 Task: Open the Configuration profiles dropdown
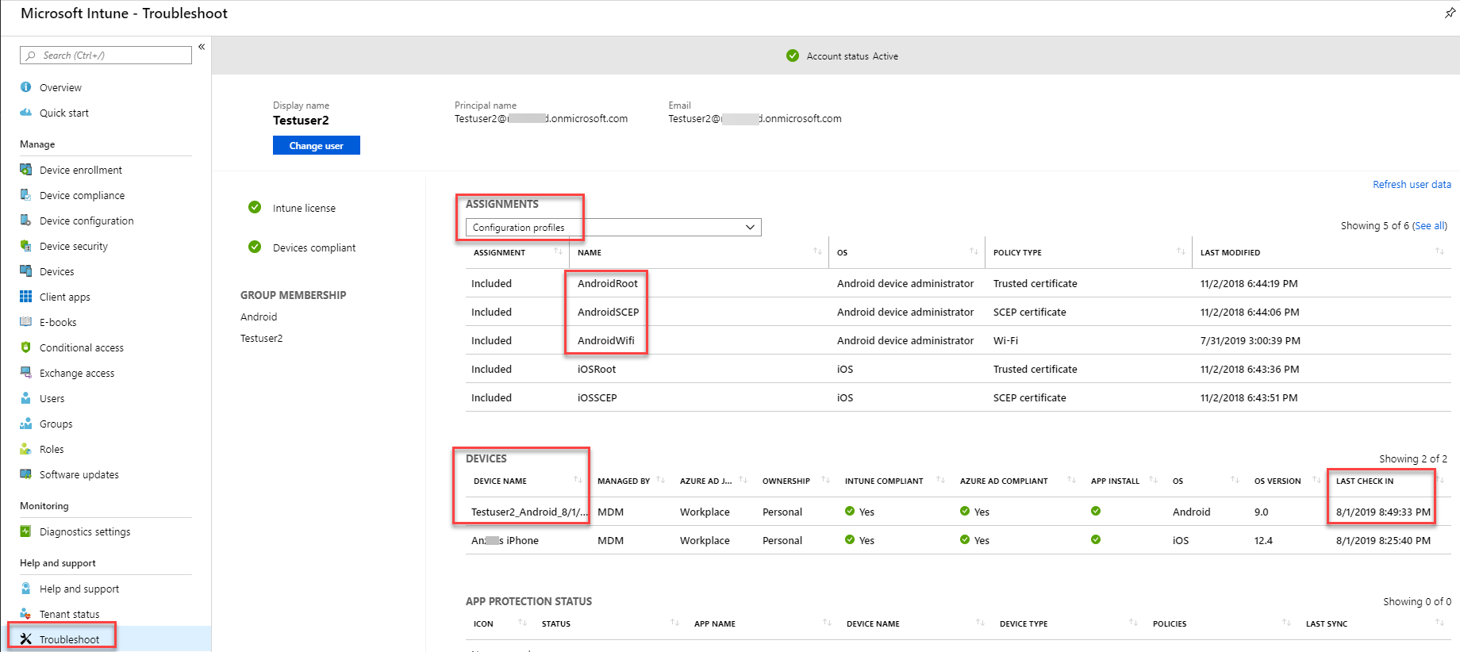pos(613,228)
